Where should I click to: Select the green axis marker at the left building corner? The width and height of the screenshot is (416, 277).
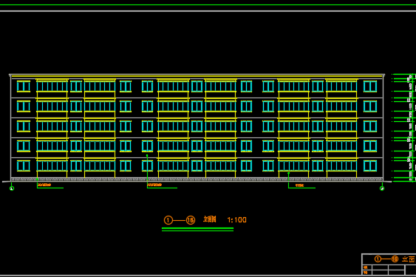coord(12,188)
